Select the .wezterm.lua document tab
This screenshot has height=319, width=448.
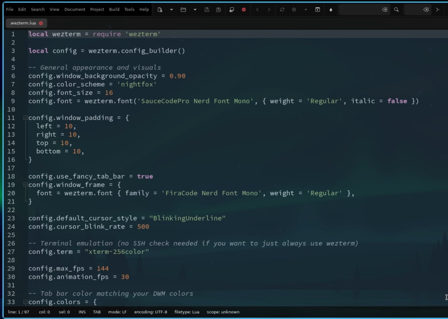pyautogui.click(x=23, y=23)
